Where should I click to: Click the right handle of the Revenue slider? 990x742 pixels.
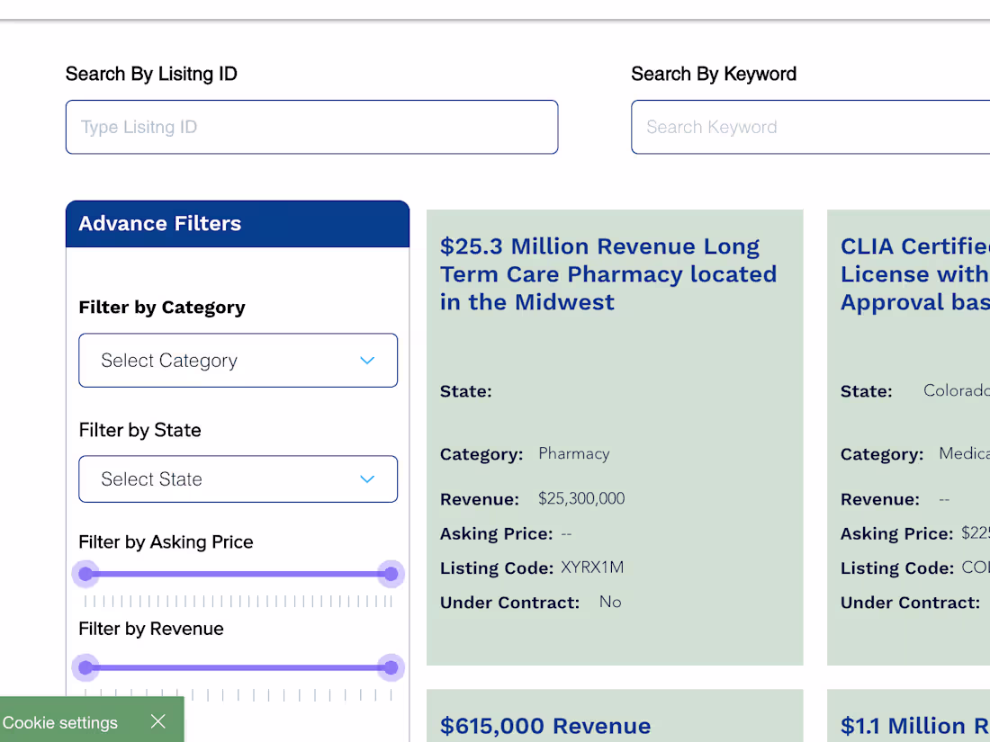pyautogui.click(x=391, y=667)
